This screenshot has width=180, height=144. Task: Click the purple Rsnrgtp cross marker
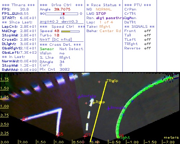coord(79,97)
